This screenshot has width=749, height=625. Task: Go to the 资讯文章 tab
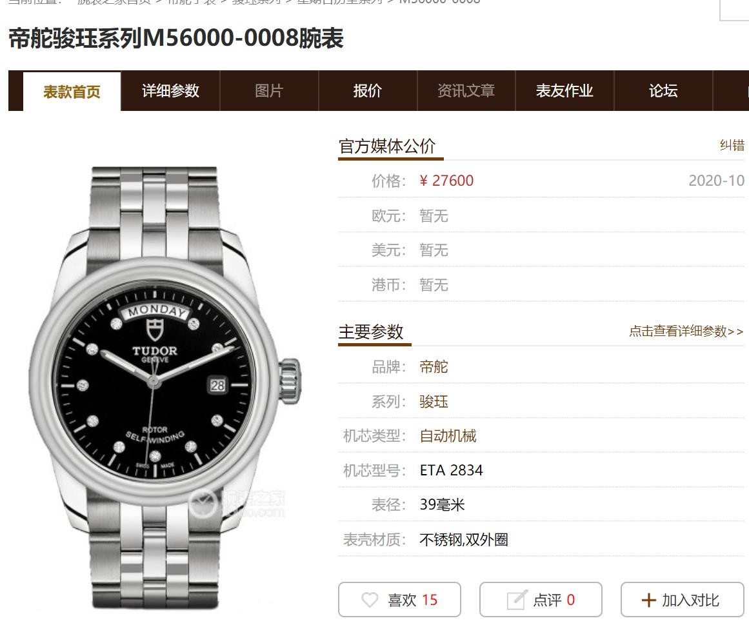coord(466,91)
